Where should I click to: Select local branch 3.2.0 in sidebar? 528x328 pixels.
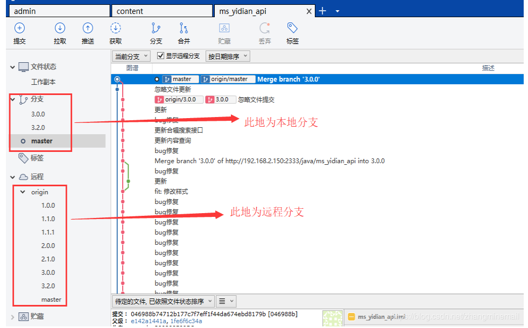(38, 128)
